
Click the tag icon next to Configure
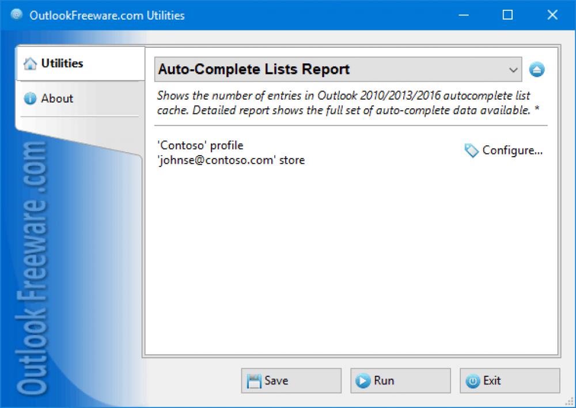pos(471,150)
